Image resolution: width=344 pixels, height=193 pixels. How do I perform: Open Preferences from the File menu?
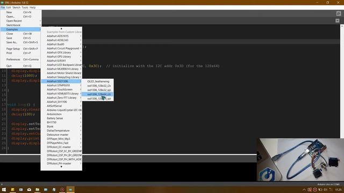click(x=20, y=60)
